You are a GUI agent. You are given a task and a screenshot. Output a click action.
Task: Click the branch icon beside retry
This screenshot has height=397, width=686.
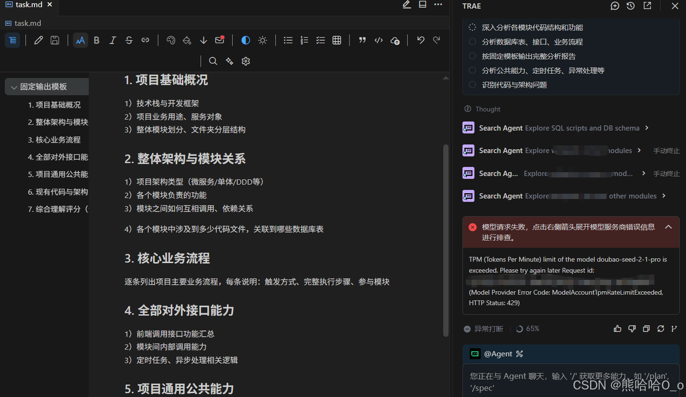[x=674, y=329]
